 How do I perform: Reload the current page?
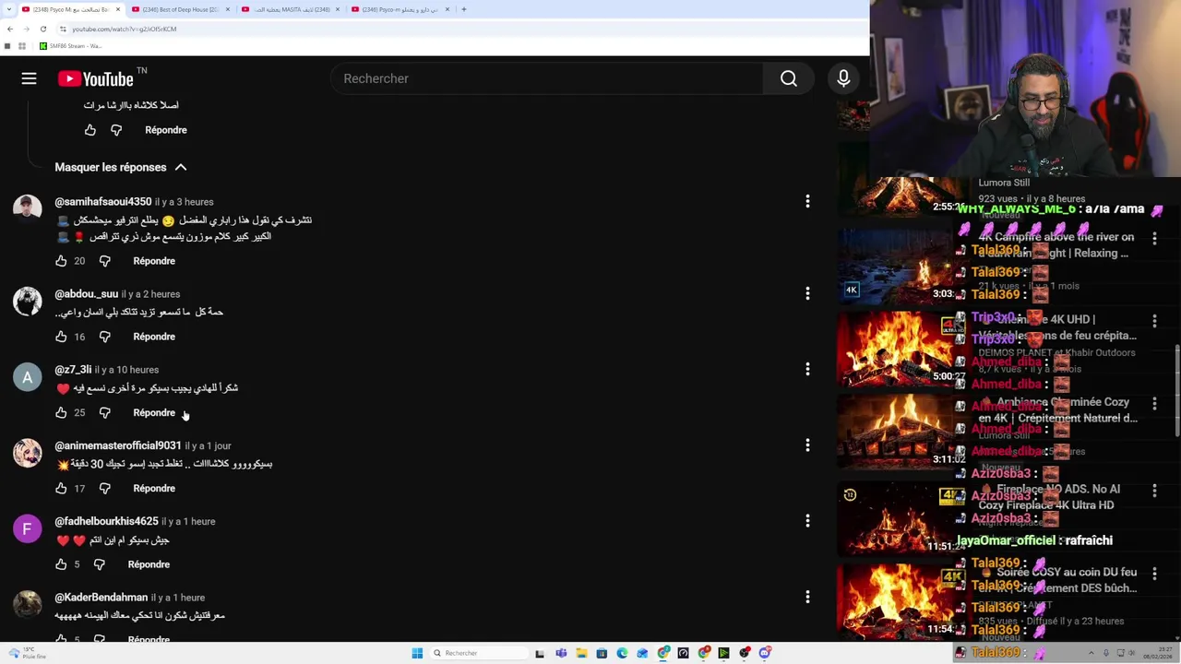point(42,29)
